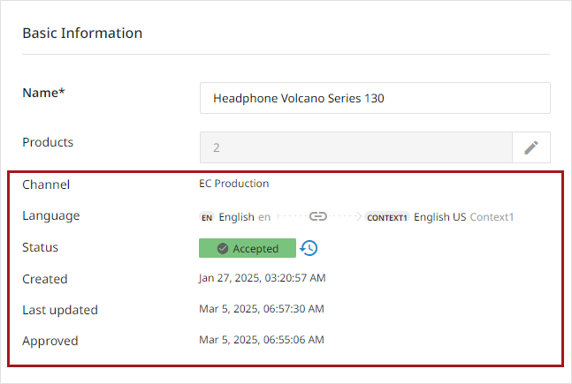Viewport: 572px width, 384px height.
Task: Click the Name* field label
Action: click(x=43, y=93)
